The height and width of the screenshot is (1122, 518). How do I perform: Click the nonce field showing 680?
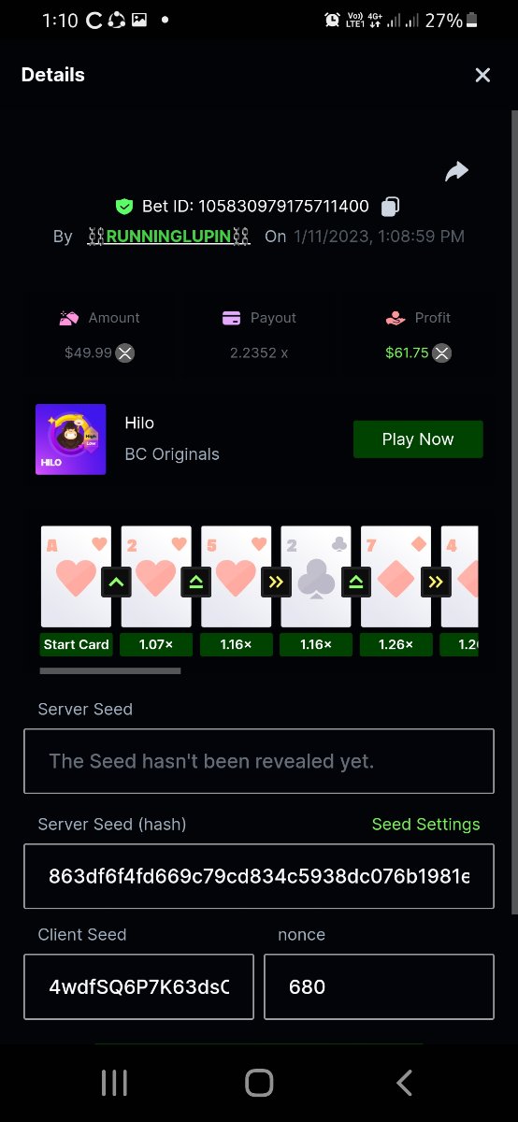point(379,986)
